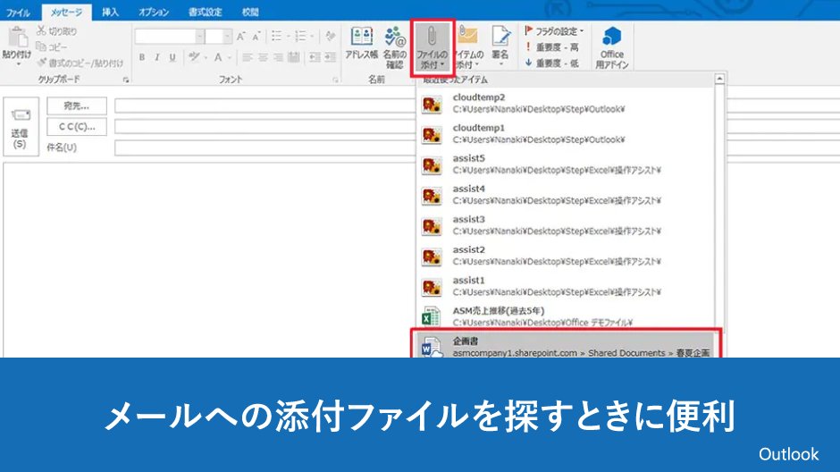Click the 宛先... button
Viewport: 840px width, 472px height.
pos(77,105)
